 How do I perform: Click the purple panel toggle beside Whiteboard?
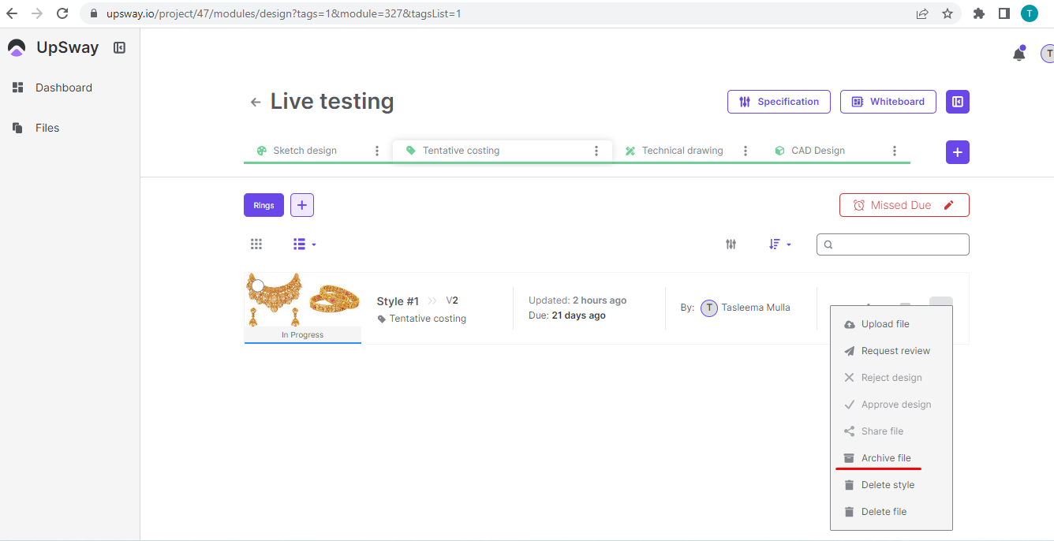pos(957,102)
